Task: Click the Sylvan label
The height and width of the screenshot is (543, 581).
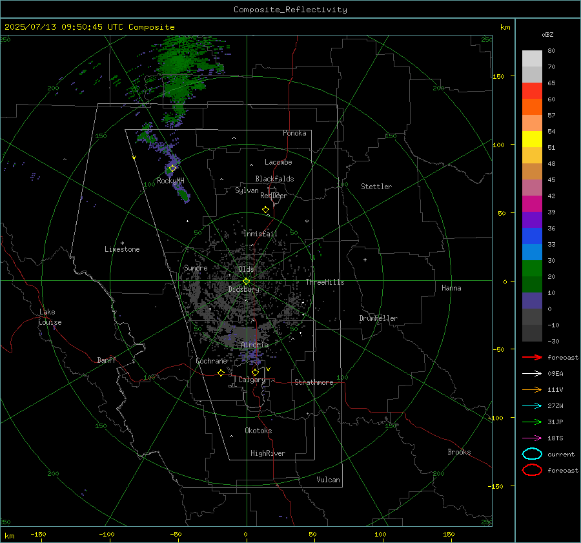Action: pos(247,190)
